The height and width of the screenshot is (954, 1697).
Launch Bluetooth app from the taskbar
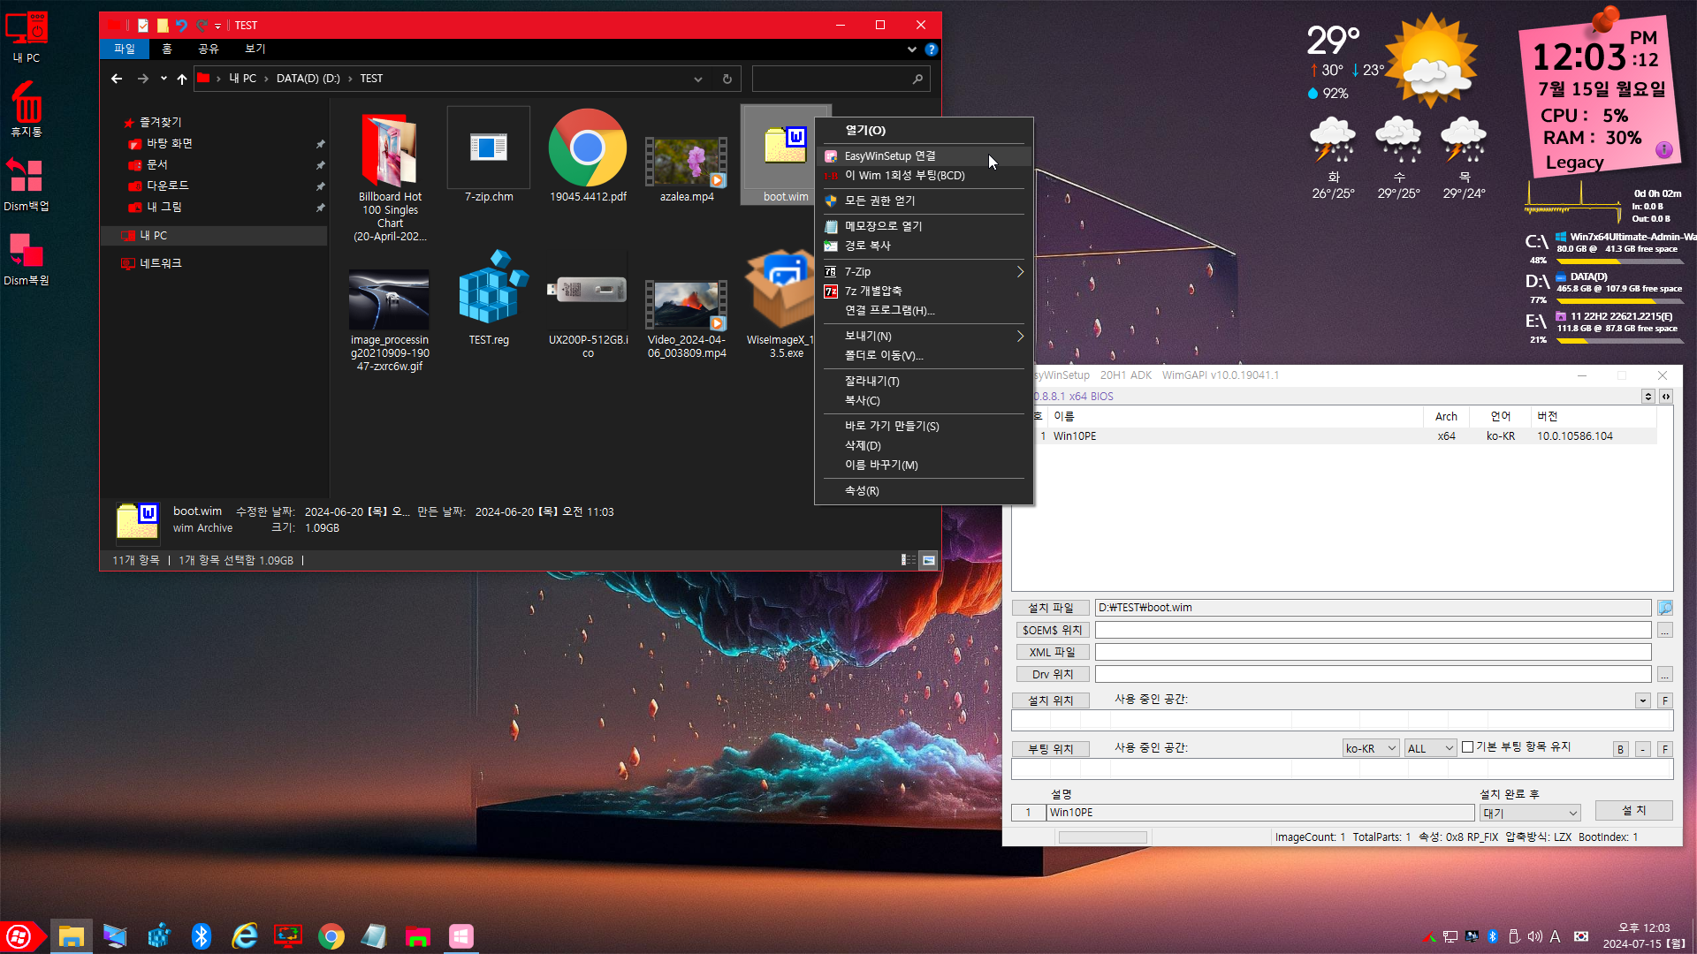click(x=202, y=936)
